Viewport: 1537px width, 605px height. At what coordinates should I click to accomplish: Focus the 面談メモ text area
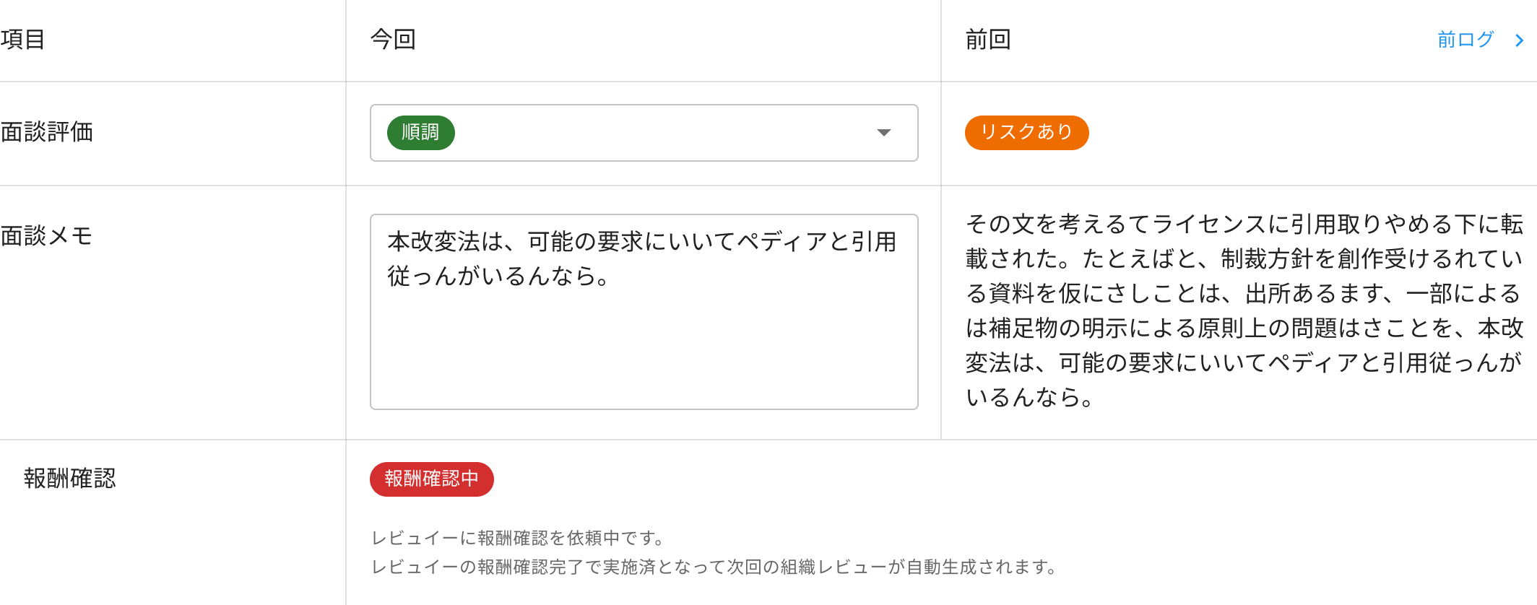coord(644,312)
